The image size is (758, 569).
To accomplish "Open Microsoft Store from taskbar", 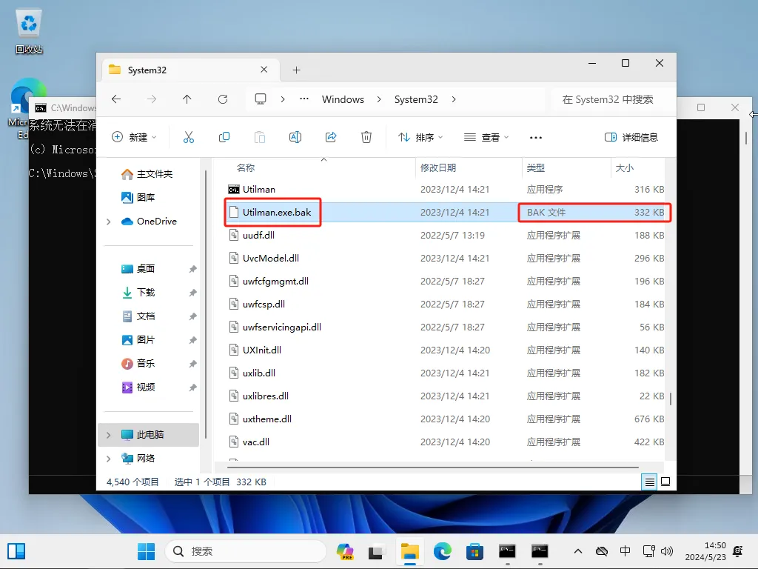I will click(x=474, y=551).
